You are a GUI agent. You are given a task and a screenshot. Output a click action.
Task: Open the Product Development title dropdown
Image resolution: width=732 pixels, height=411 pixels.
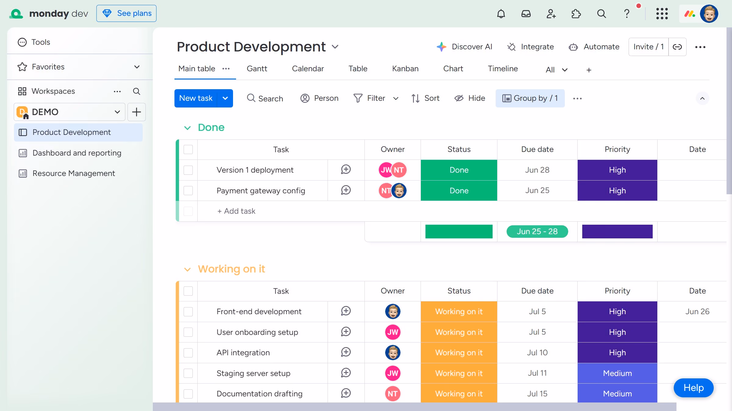coord(335,47)
